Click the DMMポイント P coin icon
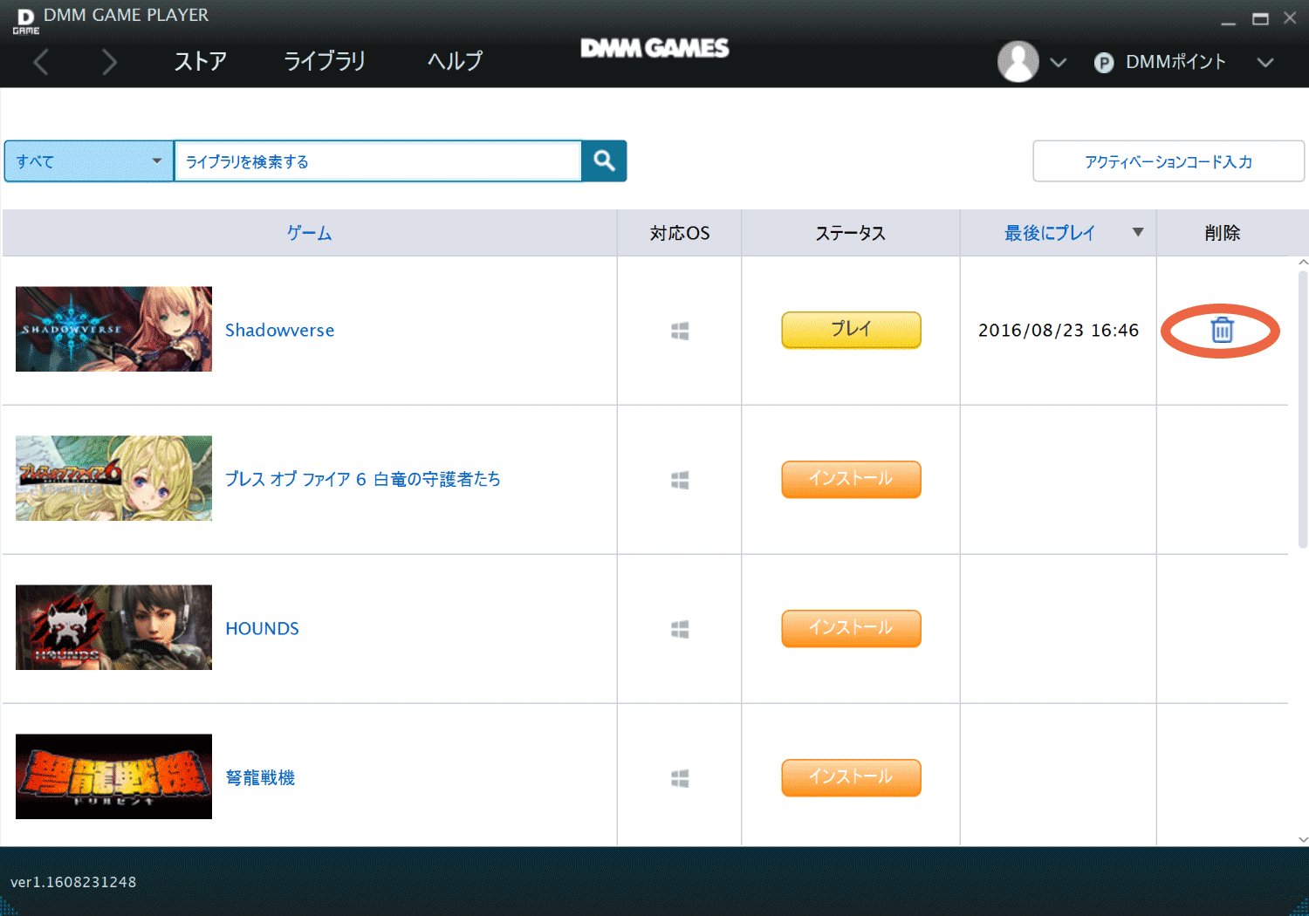 coord(1104,62)
